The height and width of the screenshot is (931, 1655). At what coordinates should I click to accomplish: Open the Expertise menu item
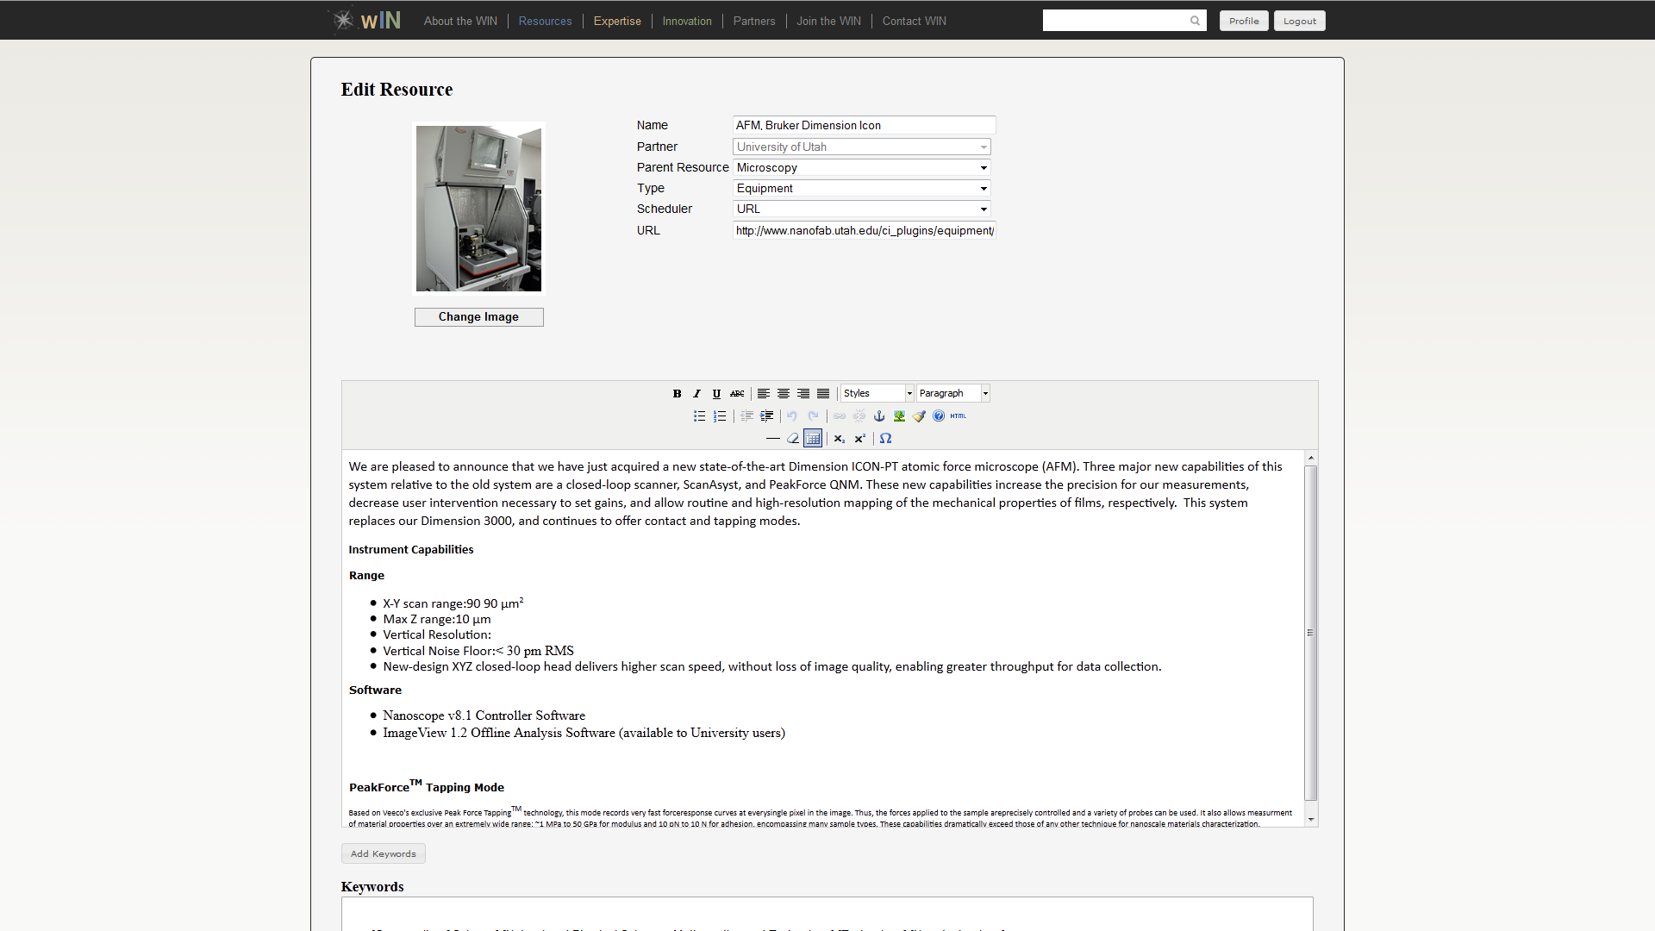(x=617, y=21)
